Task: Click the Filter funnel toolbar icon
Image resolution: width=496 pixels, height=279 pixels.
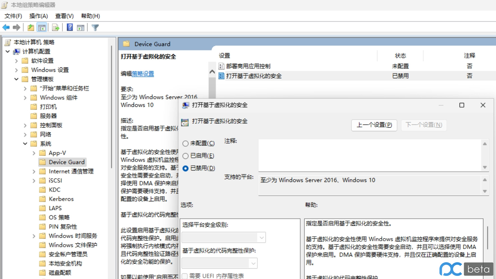Action: pos(95,27)
